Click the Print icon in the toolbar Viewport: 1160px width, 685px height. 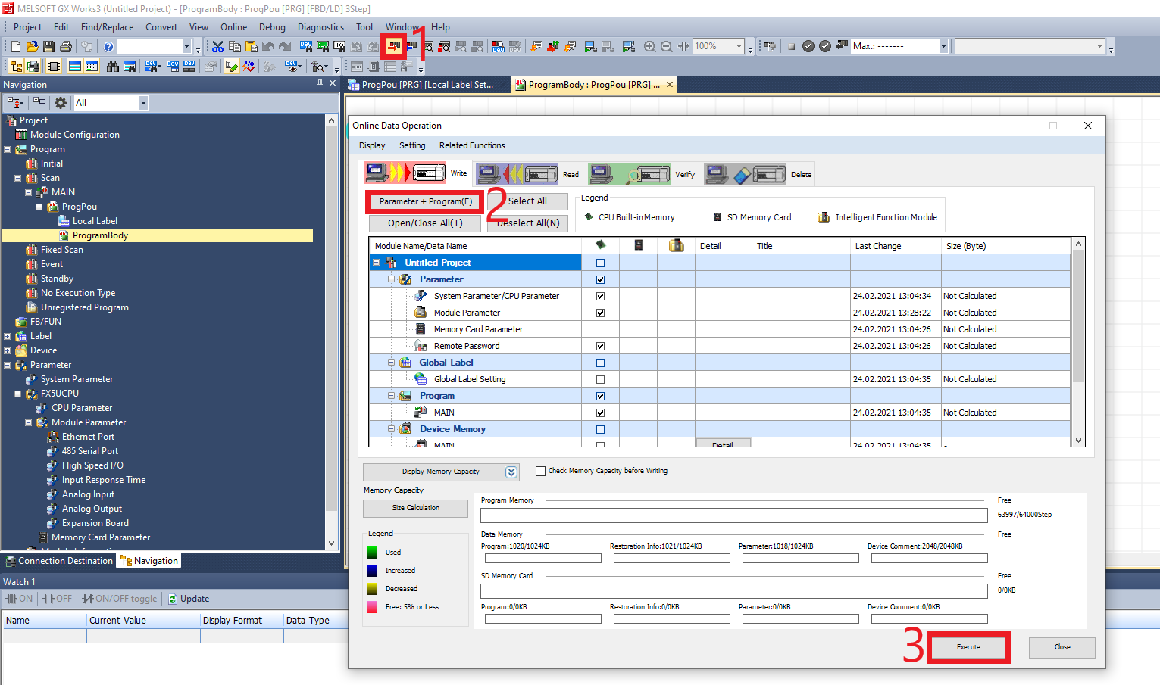[66, 46]
